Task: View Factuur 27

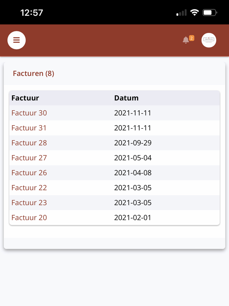Action: (x=29, y=158)
